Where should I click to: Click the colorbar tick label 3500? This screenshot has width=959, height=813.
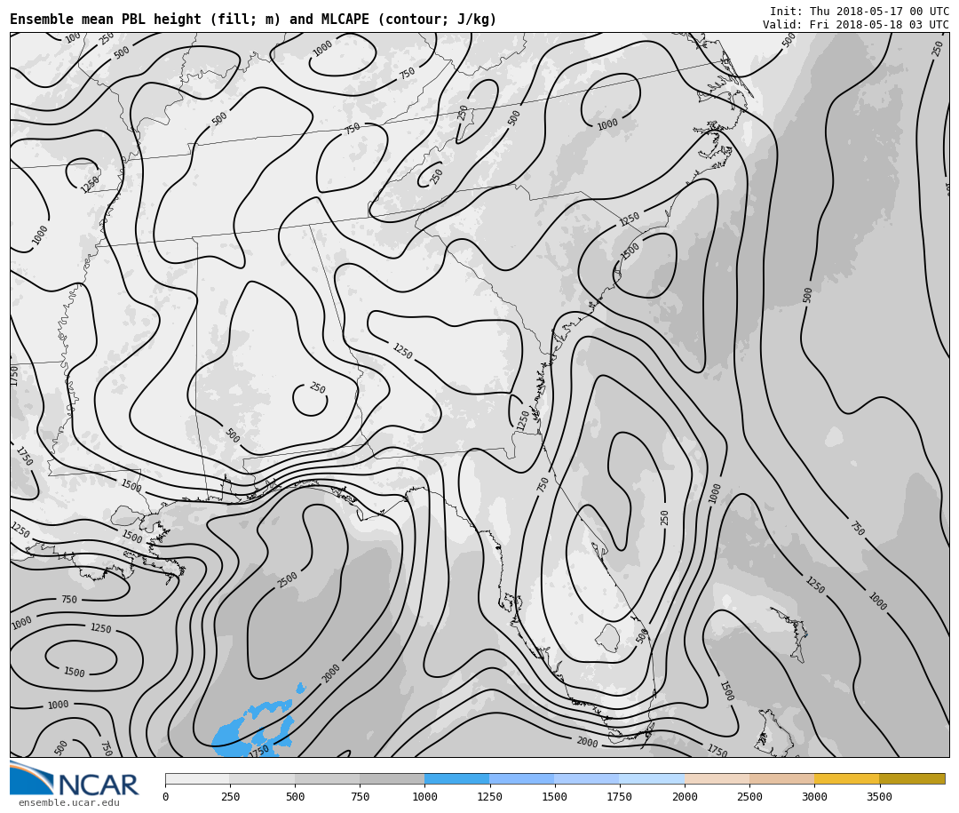pos(879,796)
